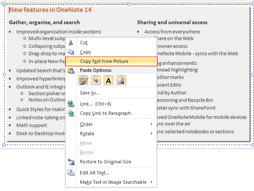Choose Copy Link to Paragraph

pos(111,113)
